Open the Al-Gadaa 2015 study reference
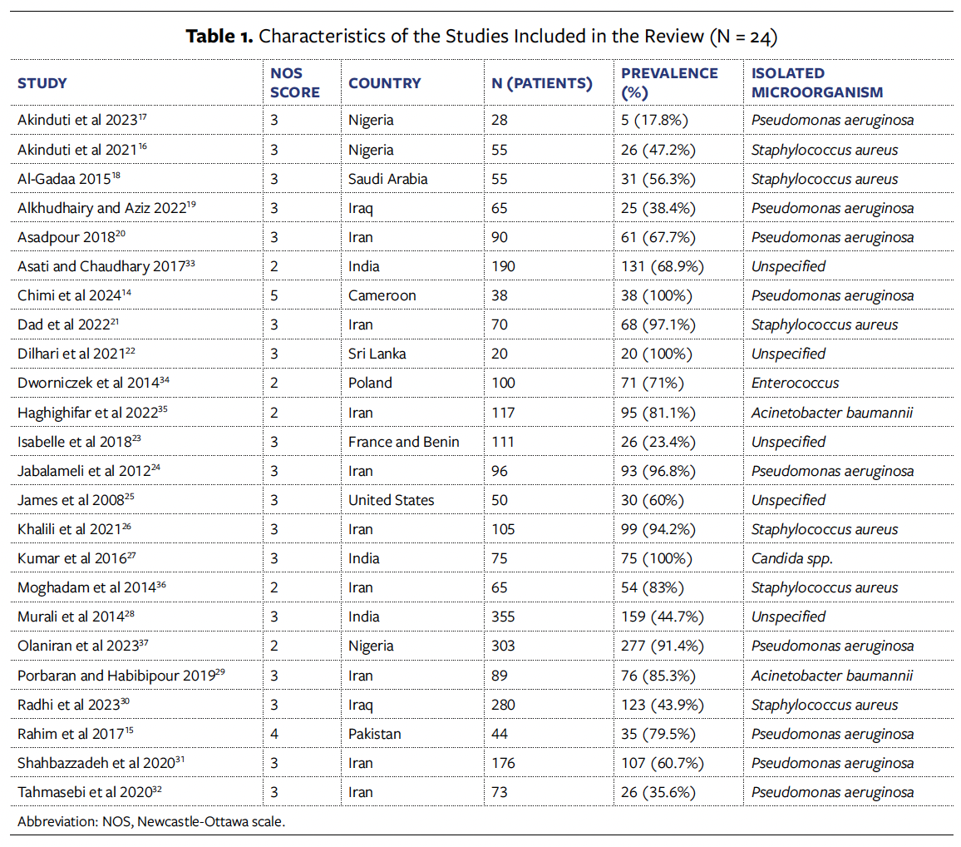The image size is (961, 847). click(70, 179)
